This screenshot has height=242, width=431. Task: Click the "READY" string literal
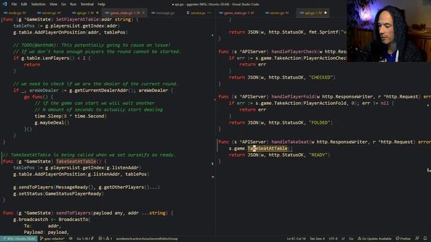click(319, 155)
